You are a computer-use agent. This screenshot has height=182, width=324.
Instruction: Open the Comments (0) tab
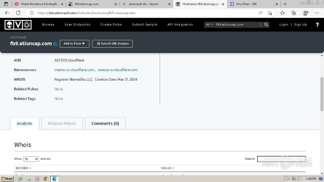(105, 124)
